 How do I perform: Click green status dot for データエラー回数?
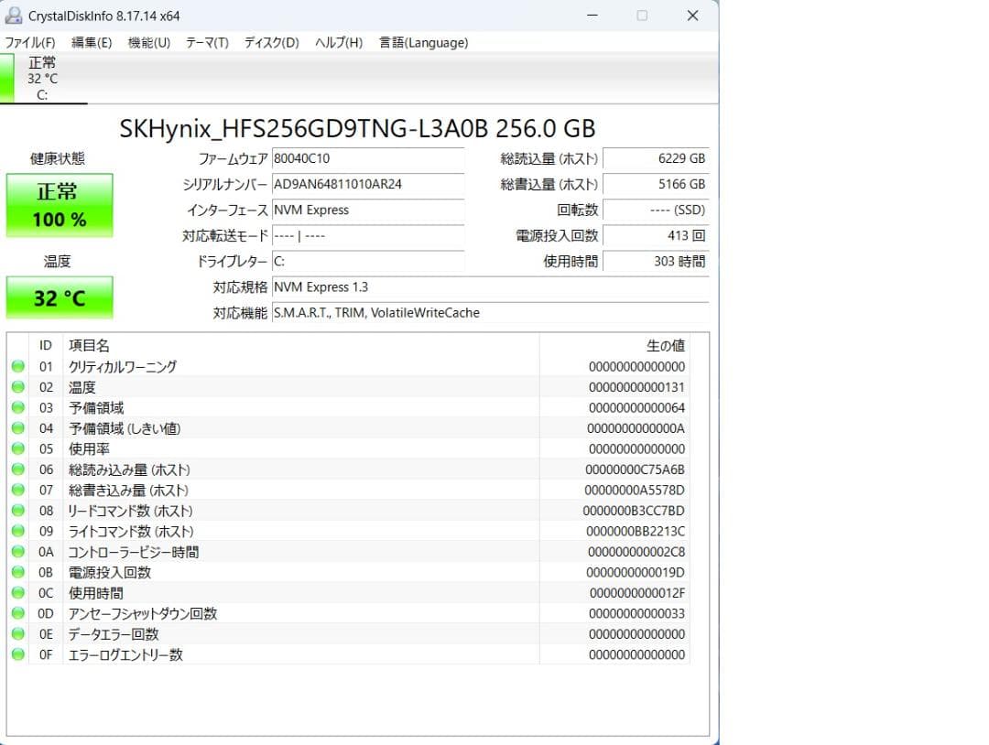(x=18, y=633)
